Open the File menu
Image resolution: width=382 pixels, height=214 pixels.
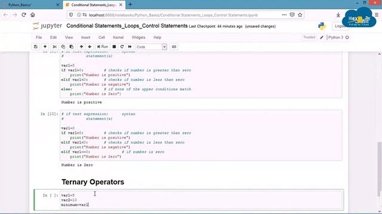pos(39,37)
